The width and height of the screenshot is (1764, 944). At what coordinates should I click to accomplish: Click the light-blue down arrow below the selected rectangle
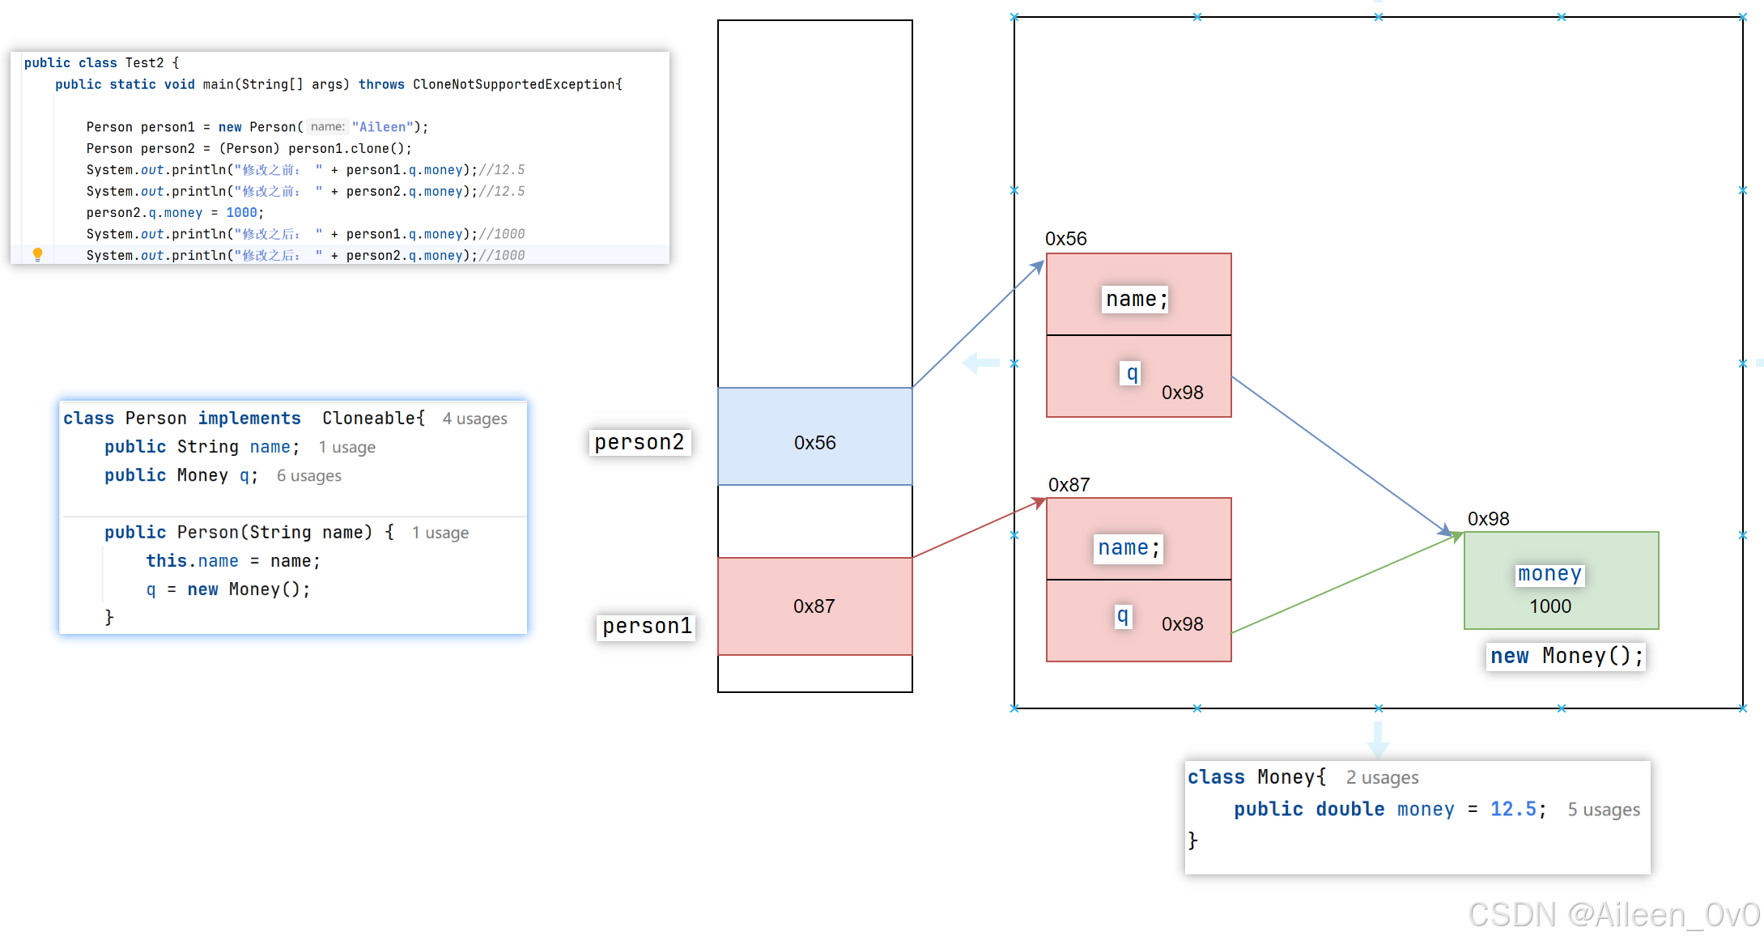point(1379,740)
